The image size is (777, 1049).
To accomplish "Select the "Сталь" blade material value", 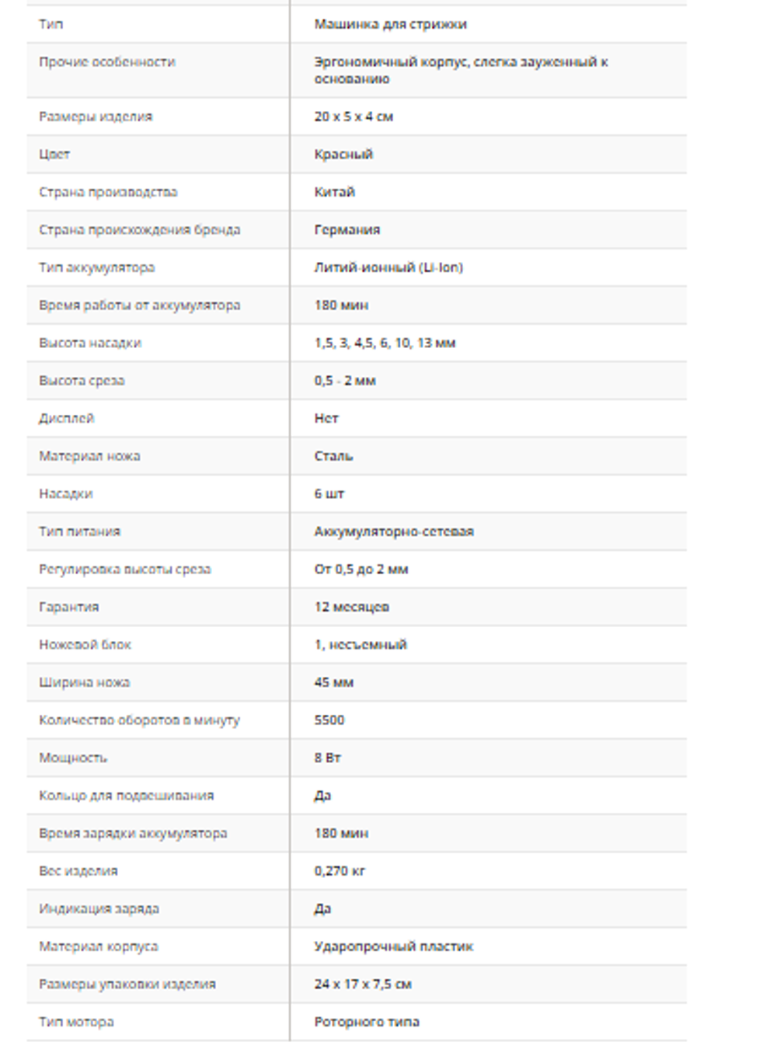I will tap(333, 456).
